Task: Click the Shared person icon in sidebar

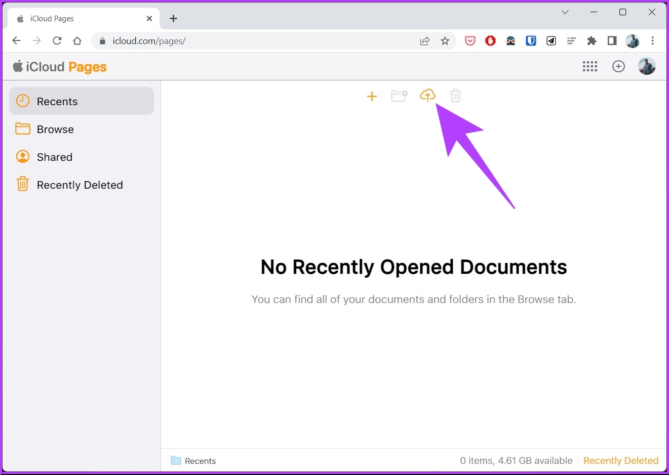Action: point(22,157)
